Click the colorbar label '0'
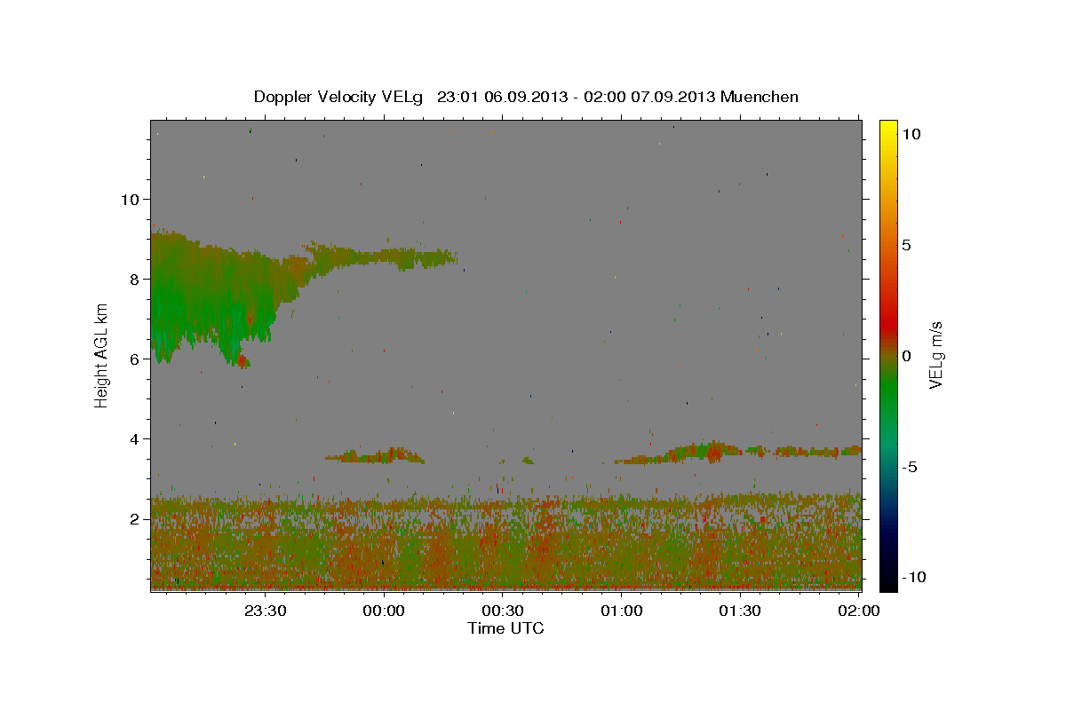1066x710 pixels. (905, 356)
